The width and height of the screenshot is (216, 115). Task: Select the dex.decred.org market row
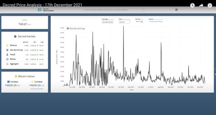25,50
